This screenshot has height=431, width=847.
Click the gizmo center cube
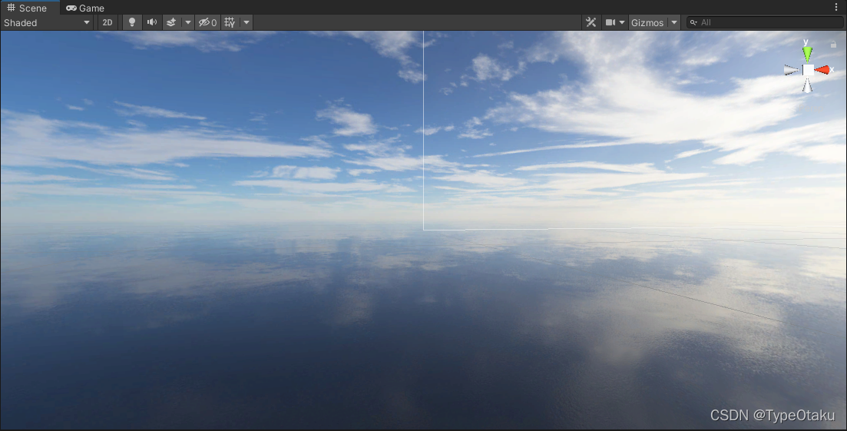tap(808, 70)
